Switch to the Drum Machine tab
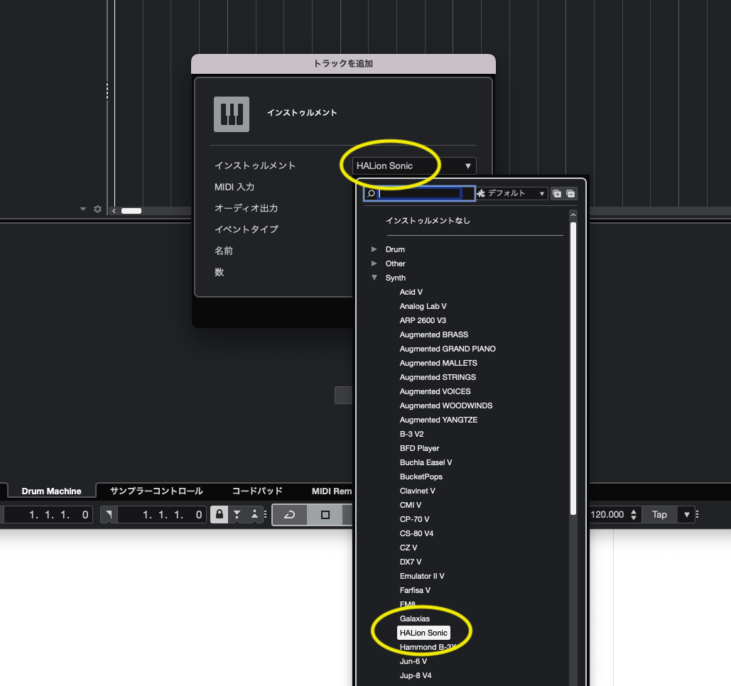This screenshot has width=731, height=686. [x=51, y=491]
